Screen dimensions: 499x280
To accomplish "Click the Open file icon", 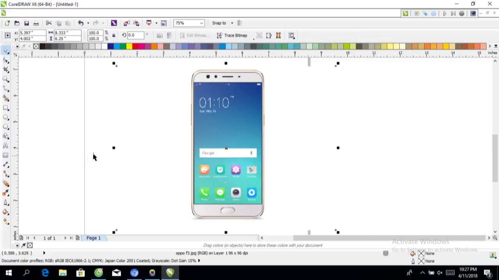I will [x=17, y=23].
